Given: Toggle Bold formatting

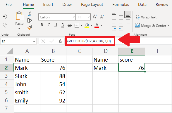Looking at the screenshot, I should [x=42, y=25].
